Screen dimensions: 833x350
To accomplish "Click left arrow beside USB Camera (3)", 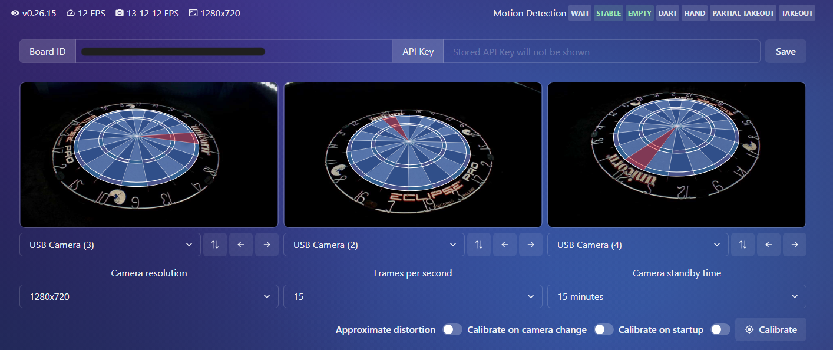I will tap(241, 245).
